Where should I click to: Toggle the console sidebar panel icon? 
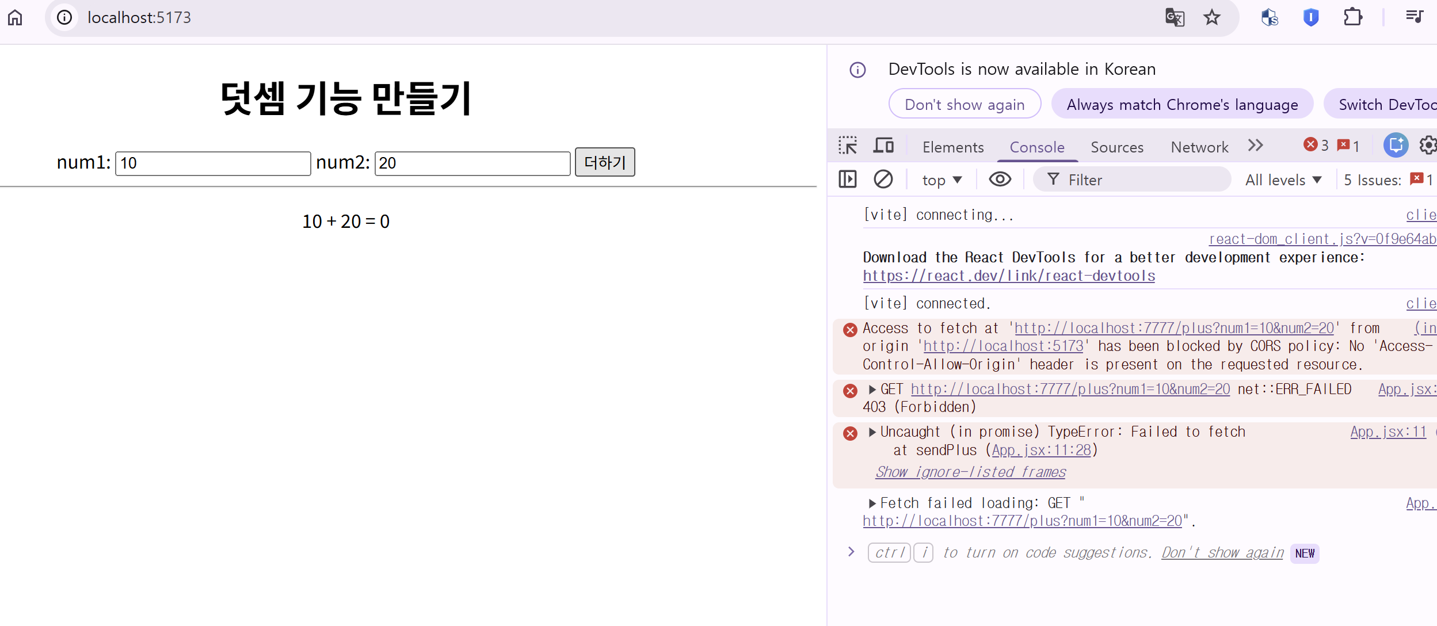(x=848, y=180)
